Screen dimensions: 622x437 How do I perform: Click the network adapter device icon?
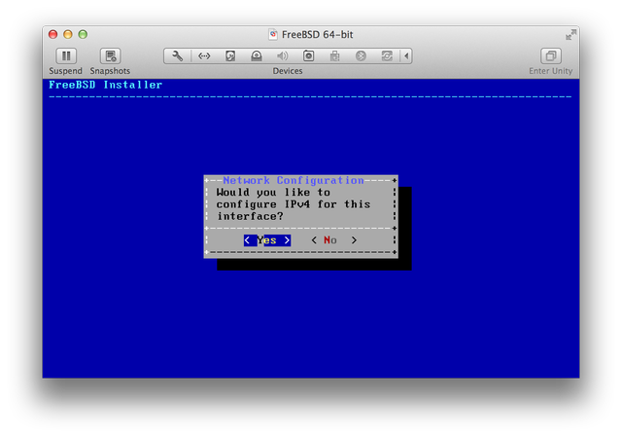[204, 56]
